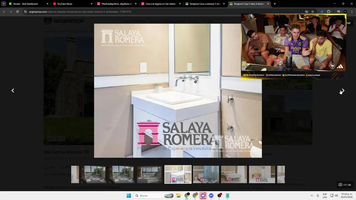Open the browser extensions puzzle icon

(328, 12)
